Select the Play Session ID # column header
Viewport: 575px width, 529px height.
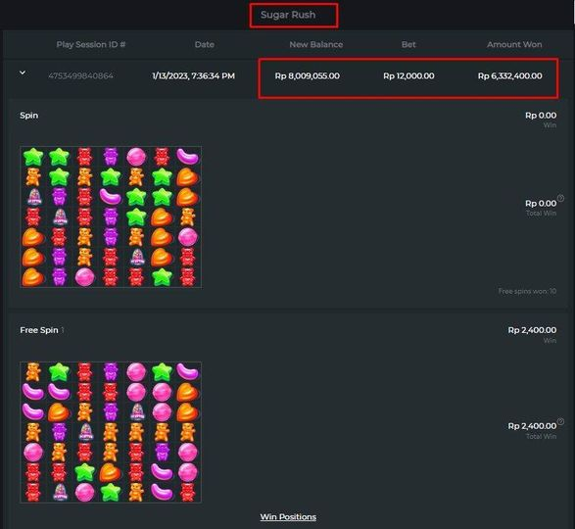pyautogui.click(x=91, y=44)
